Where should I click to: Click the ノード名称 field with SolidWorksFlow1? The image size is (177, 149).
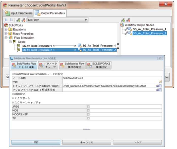click(x=112, y=78)
